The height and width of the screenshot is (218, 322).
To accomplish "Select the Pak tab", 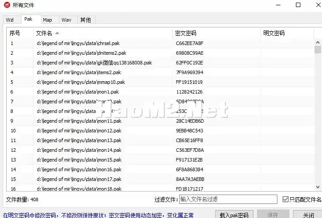I will click(31, 19).
